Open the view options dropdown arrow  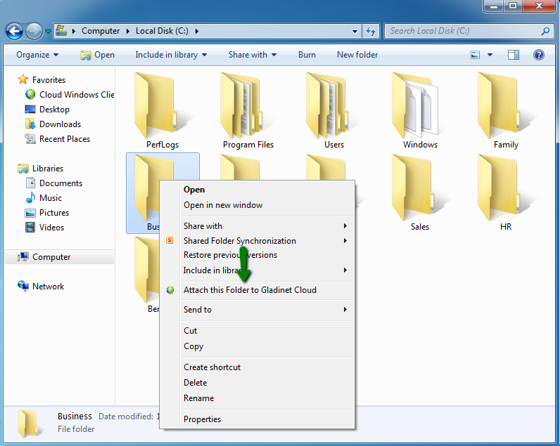[x=490, y=55]
